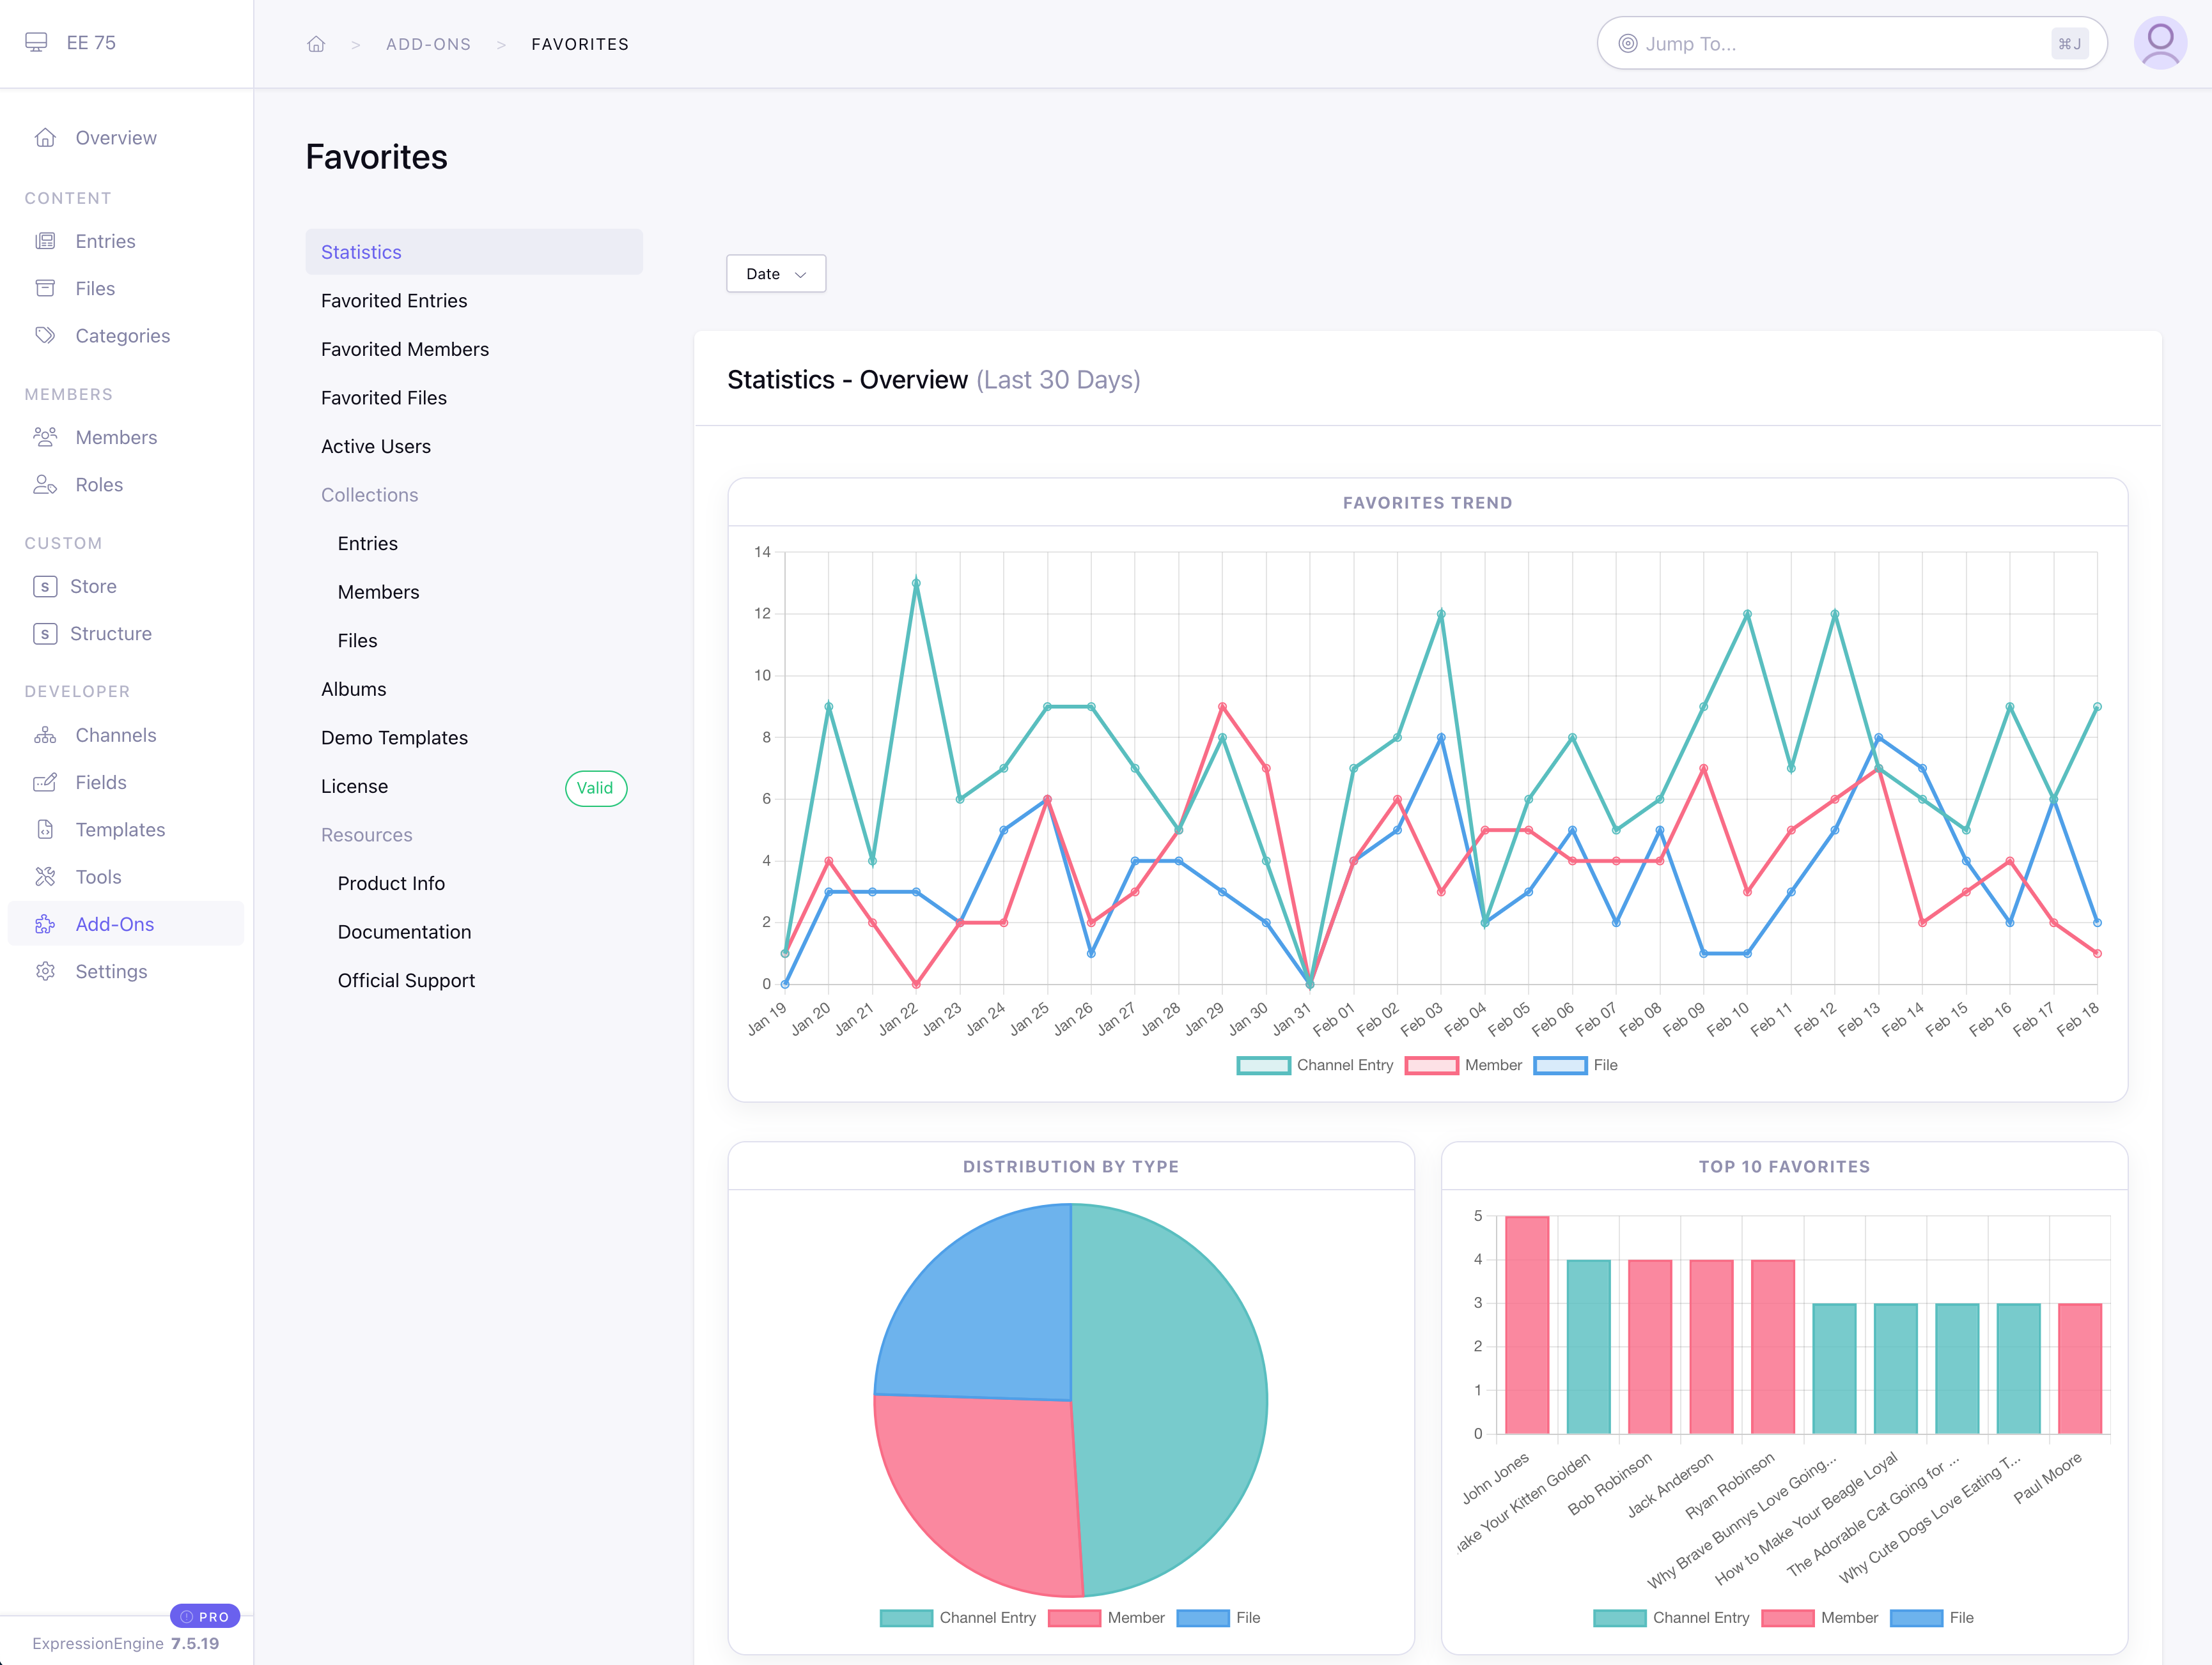
Task: Open the Active Users section
Action: tap(376, 447)
